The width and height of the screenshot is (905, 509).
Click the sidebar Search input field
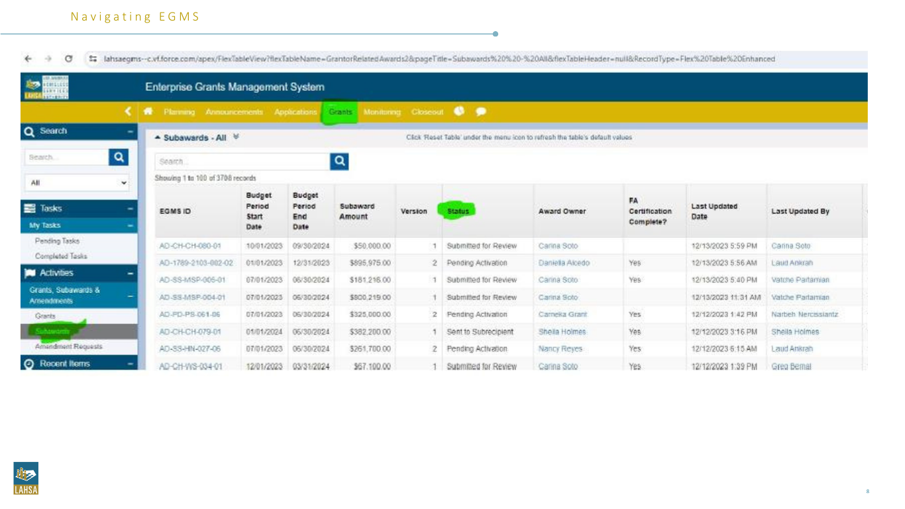click(x=66, y=157)
